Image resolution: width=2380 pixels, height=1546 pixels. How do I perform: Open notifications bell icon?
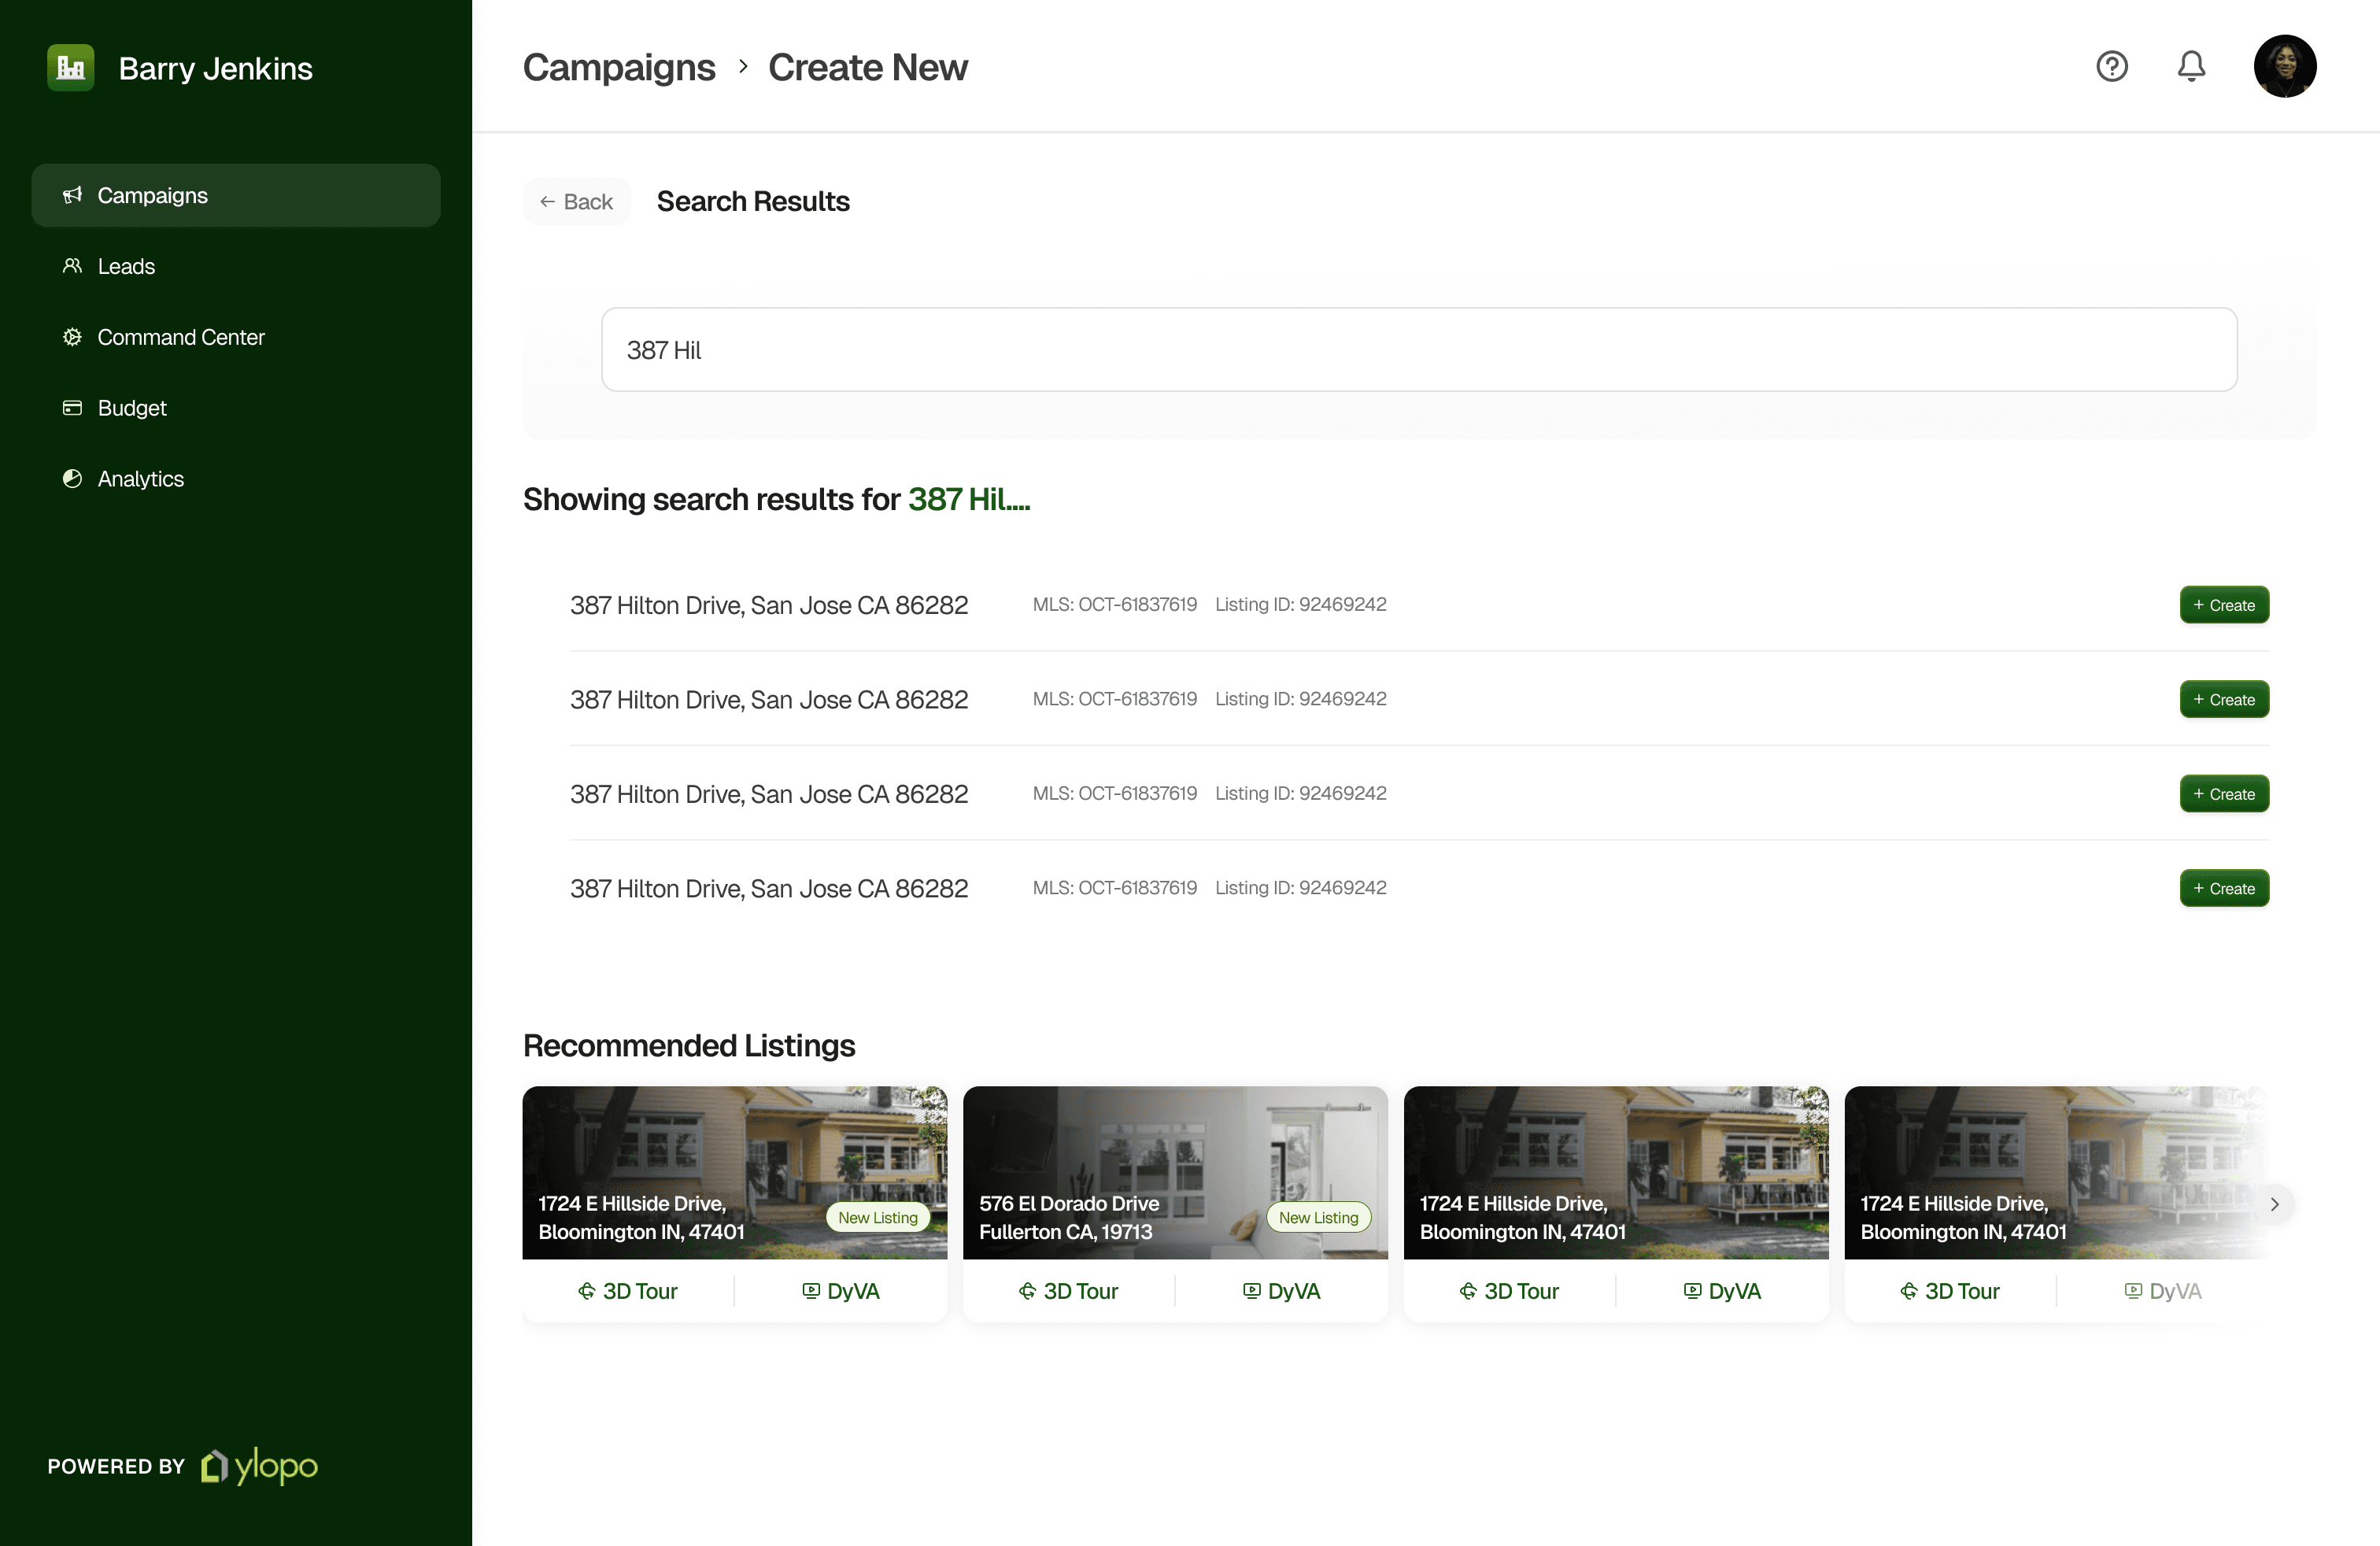[x=2190, y=66]
